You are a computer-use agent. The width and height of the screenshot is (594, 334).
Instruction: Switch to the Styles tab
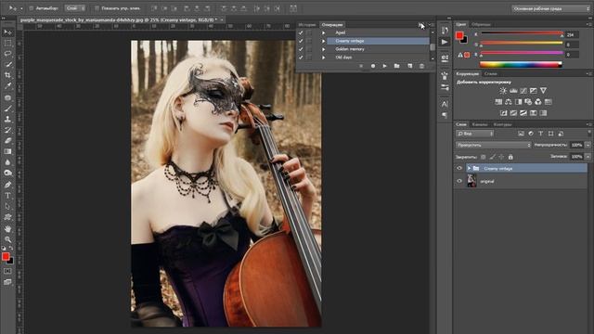click(490, 74)
